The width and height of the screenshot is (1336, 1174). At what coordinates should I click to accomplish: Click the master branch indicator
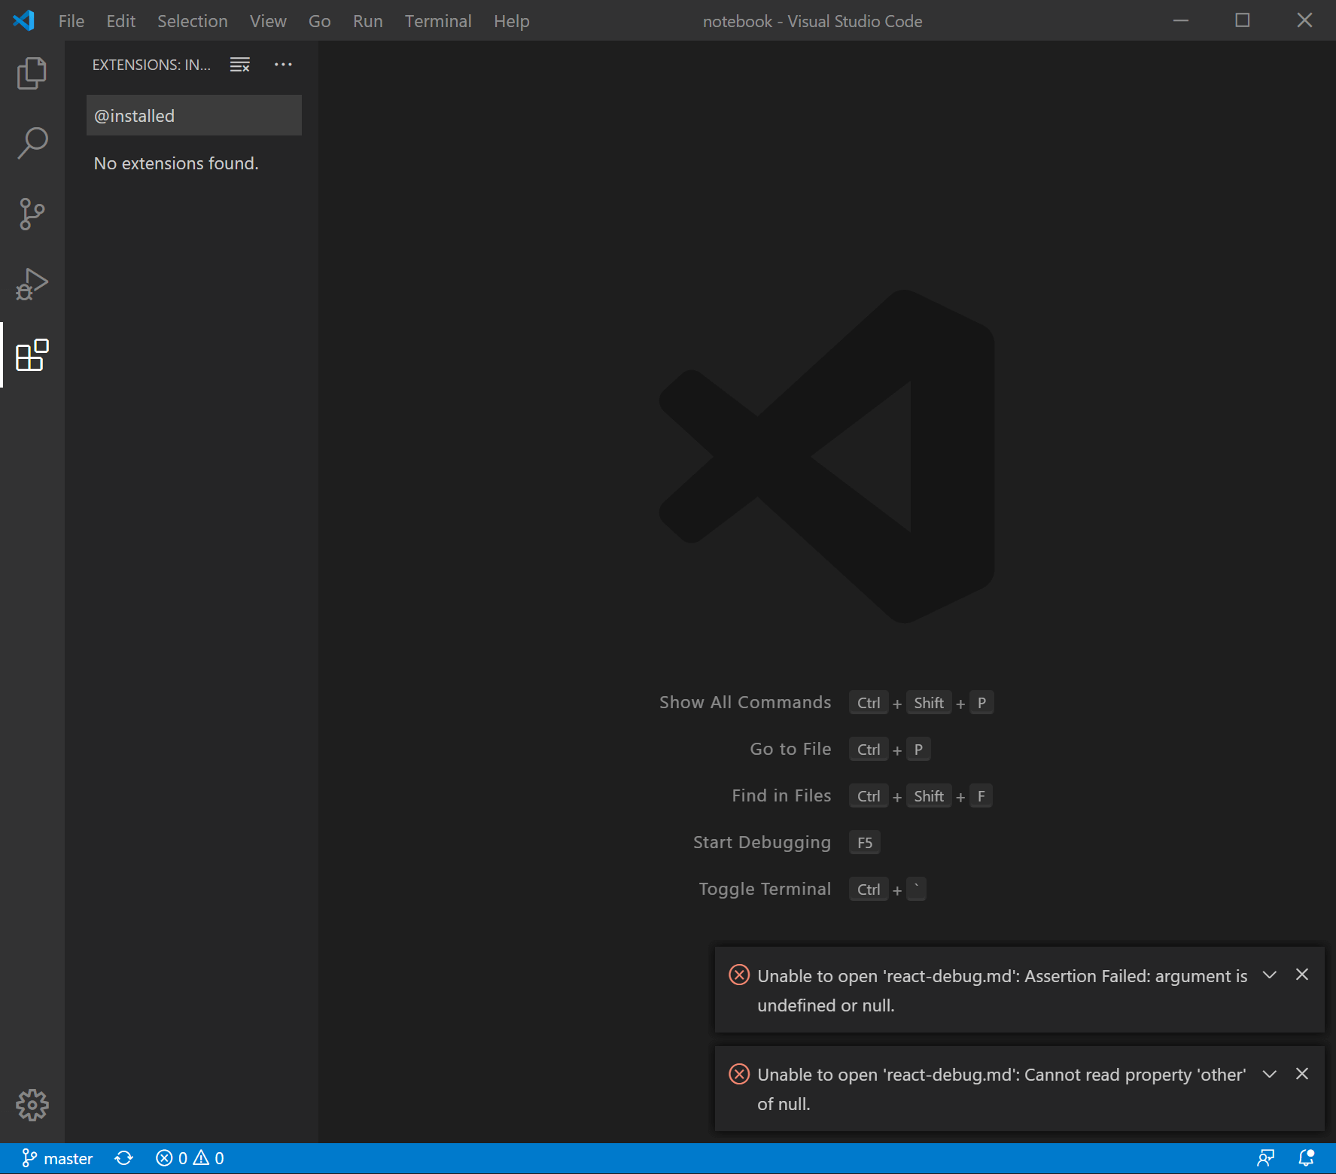58,1158
